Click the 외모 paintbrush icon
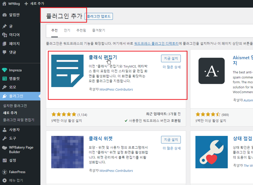 point(5,87)
